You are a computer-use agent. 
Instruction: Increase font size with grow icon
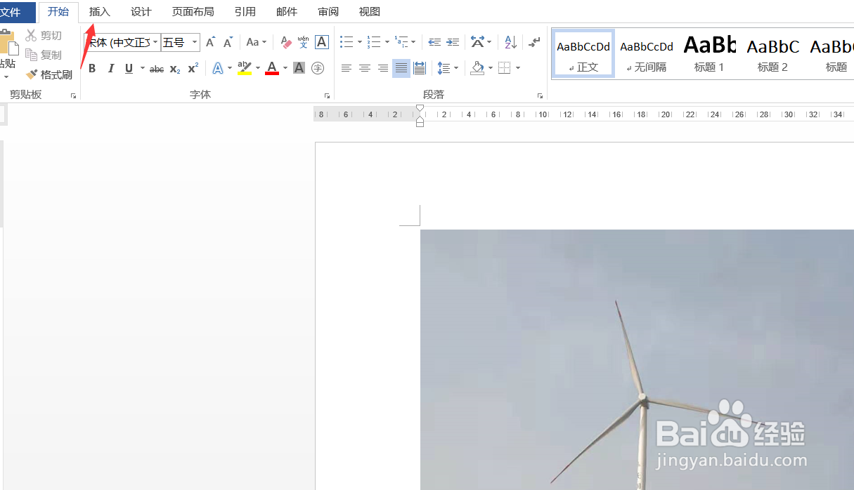pos(210,43)
